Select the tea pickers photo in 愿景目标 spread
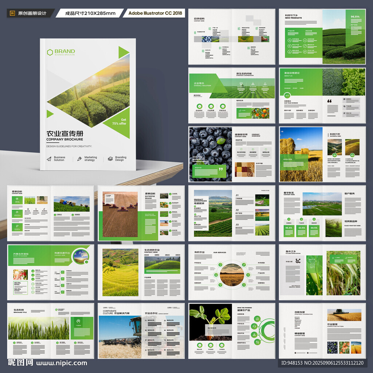Image resolution: width=373 pixels, height=373 pixels. pyautogui.click(x=72, y=204)
